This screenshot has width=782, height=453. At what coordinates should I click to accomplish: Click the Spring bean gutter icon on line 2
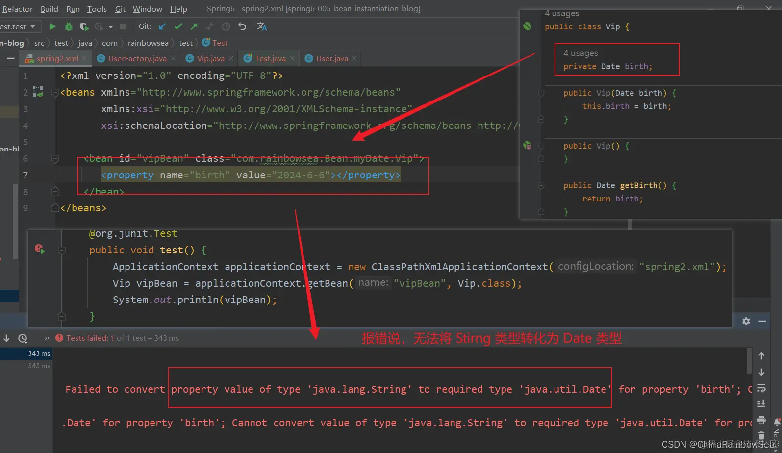[38, 92]
